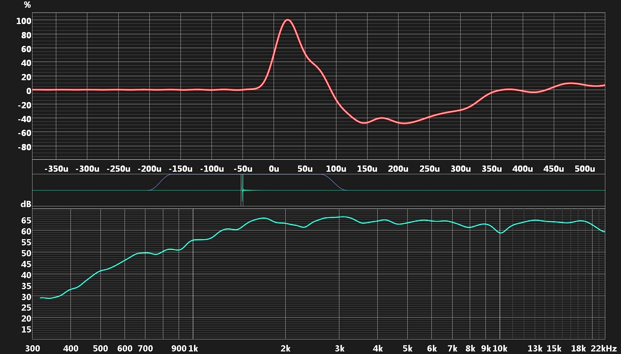Click the '0u' time axis label
621x354 pixels.
pos(274,169)
